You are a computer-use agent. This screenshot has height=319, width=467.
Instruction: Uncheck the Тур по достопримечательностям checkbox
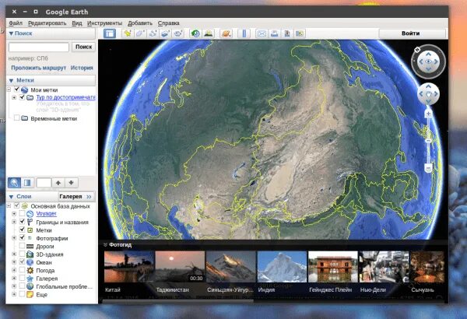point(22,97)
